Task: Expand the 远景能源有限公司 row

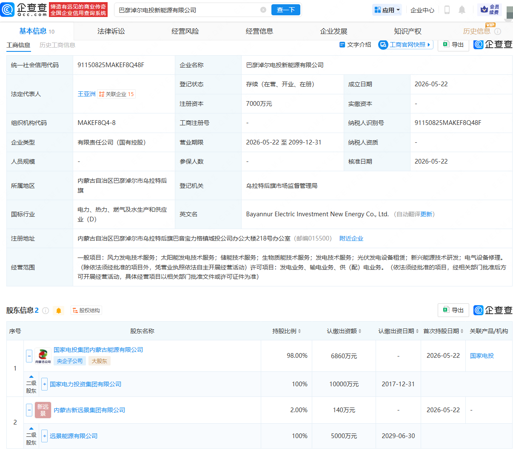Action: (44, 436)
